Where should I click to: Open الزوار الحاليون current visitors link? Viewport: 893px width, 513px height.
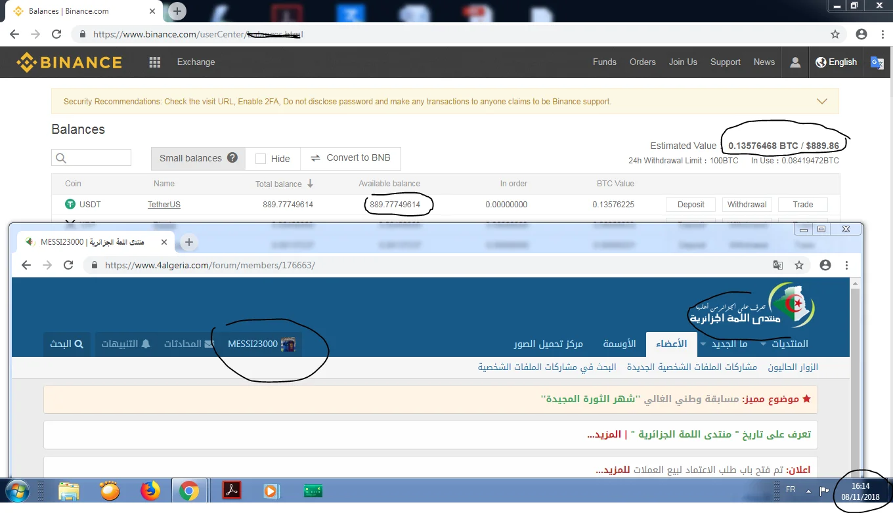[x=793, y=367]
